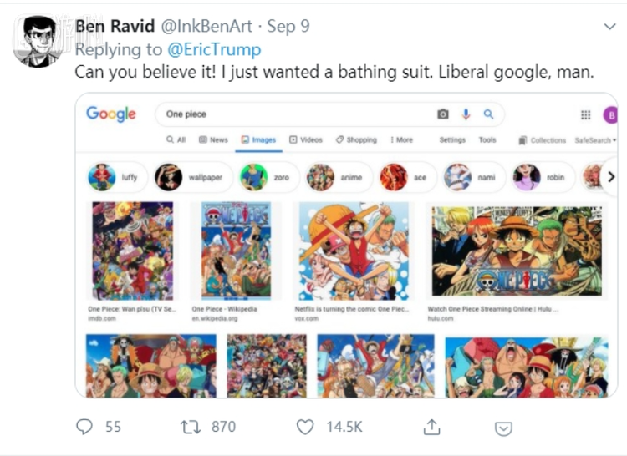
Task: Click the microphone voice search icon
Action: pos(466,114)
